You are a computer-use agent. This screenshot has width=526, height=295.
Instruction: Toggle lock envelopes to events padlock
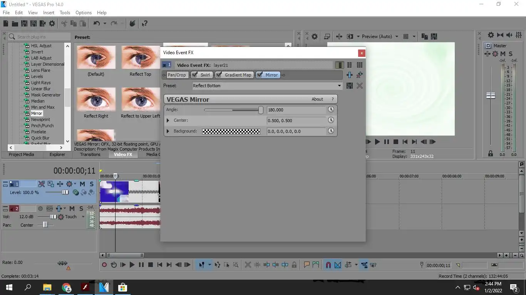pyautogui.click(x=294, y=265)
